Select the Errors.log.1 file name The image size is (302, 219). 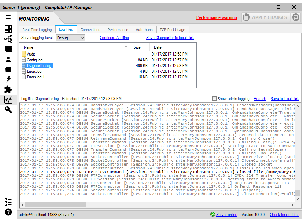(x=36, y=77)
